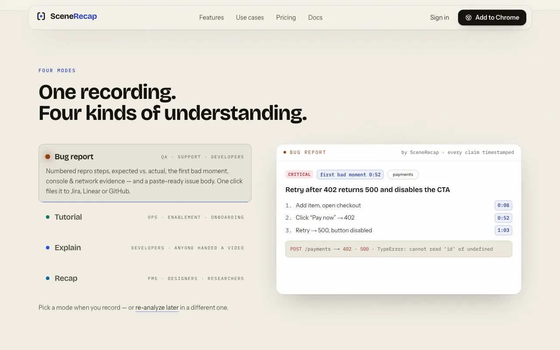Image resolution: width=560 pixels, height=350 pixels.
Task: Click the 'One recording.' heading line
Action: (107, 92)
